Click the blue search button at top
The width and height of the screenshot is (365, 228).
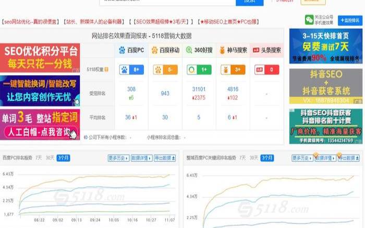click(250, 2)
